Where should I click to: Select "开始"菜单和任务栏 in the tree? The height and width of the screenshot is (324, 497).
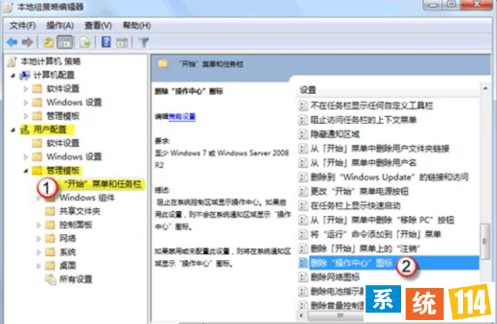[102, 184]
